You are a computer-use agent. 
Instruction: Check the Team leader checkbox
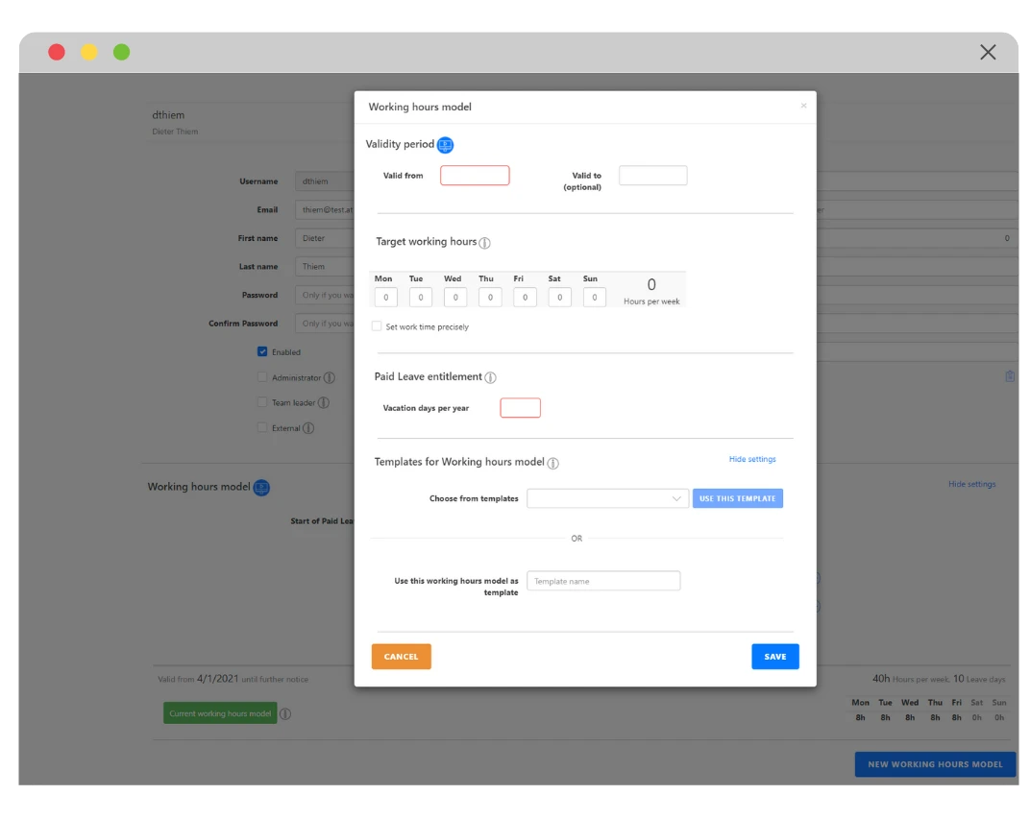click(262, 401)
